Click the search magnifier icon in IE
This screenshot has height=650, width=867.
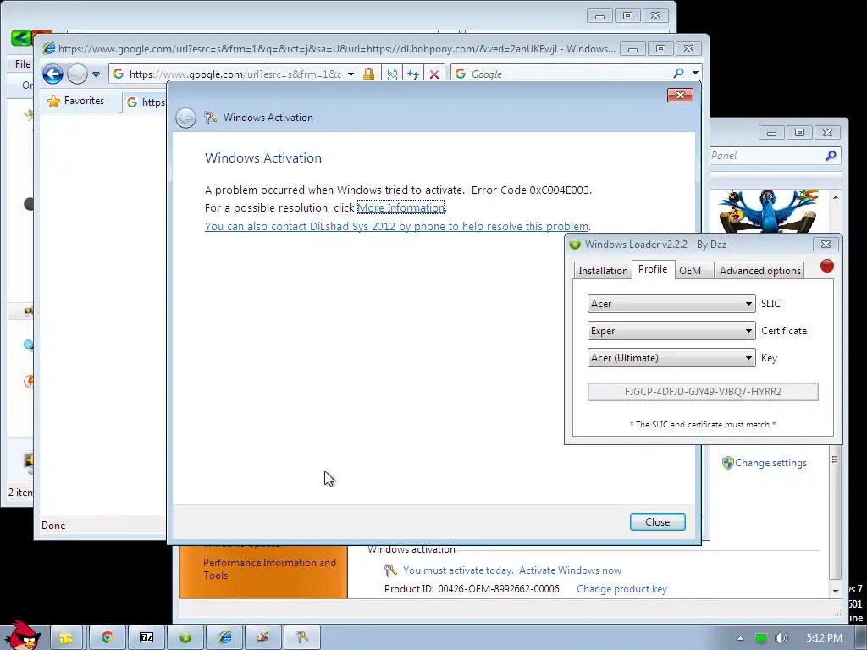[x=678, y=73]
